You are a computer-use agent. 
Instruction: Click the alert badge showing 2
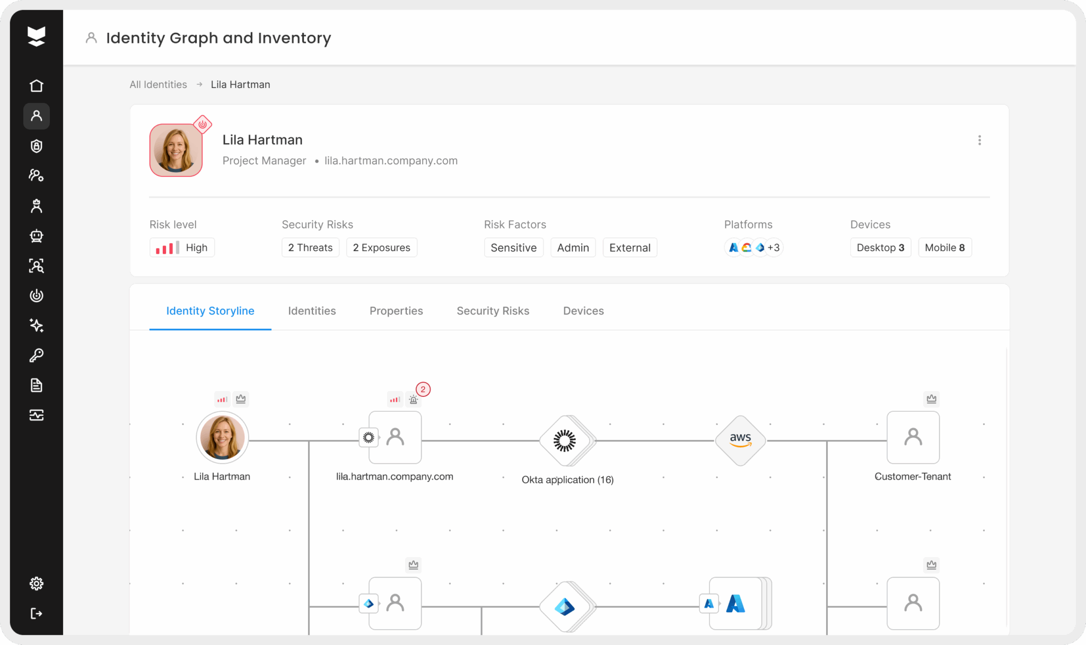pos(423,390)
